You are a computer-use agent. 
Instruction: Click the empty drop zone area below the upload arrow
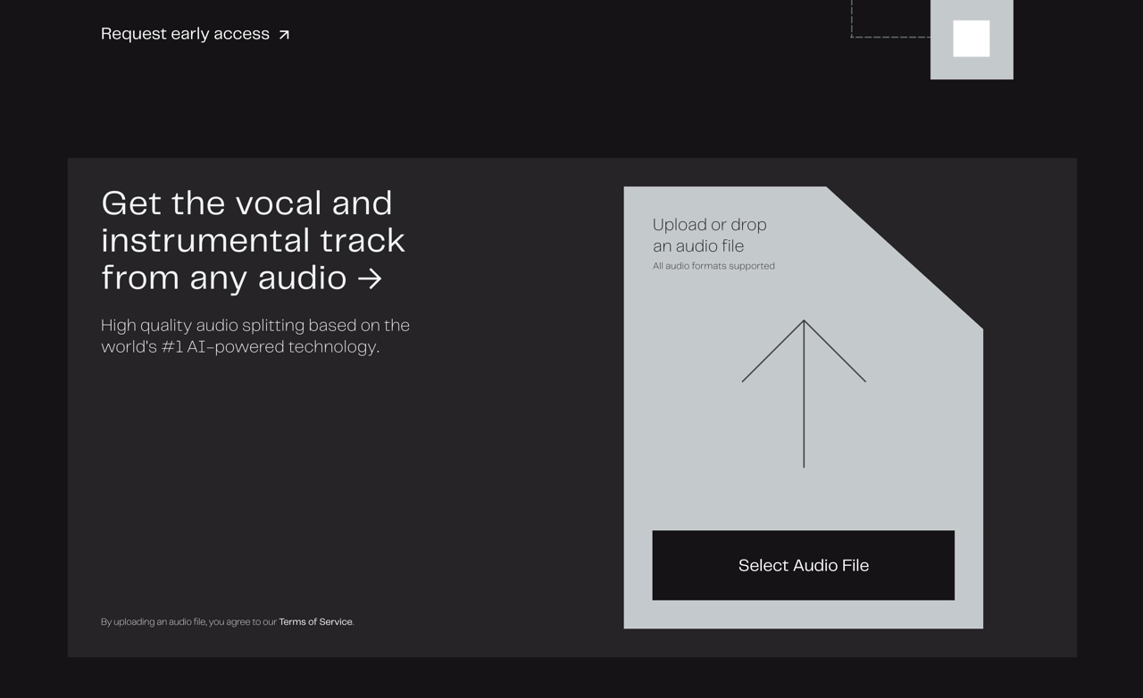[x=804, y=498]
